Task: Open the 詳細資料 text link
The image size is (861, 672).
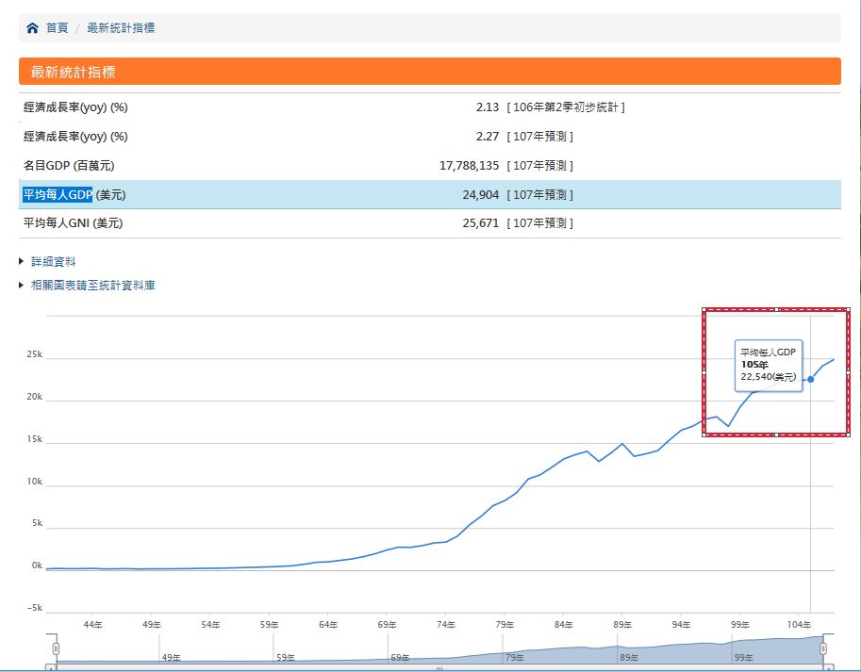Action: pos(54,262)
